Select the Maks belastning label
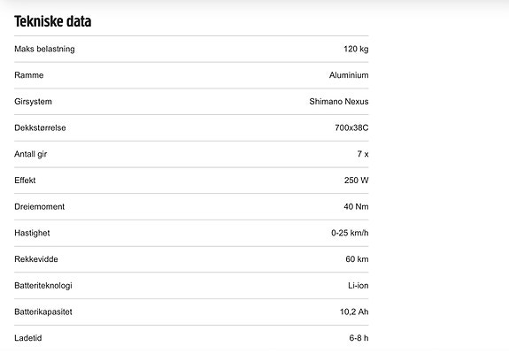This screenshot has width=509, height=354. coord(44,49)
